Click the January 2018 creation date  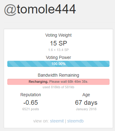[x=86, y=109]
